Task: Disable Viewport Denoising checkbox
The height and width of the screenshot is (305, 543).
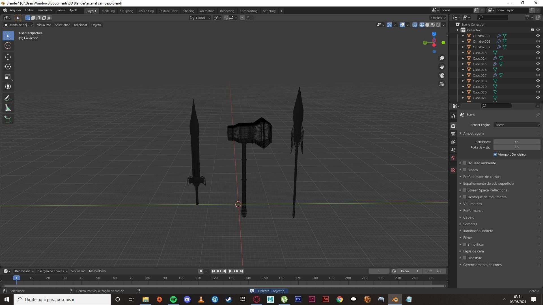Action: pos(495,154)
